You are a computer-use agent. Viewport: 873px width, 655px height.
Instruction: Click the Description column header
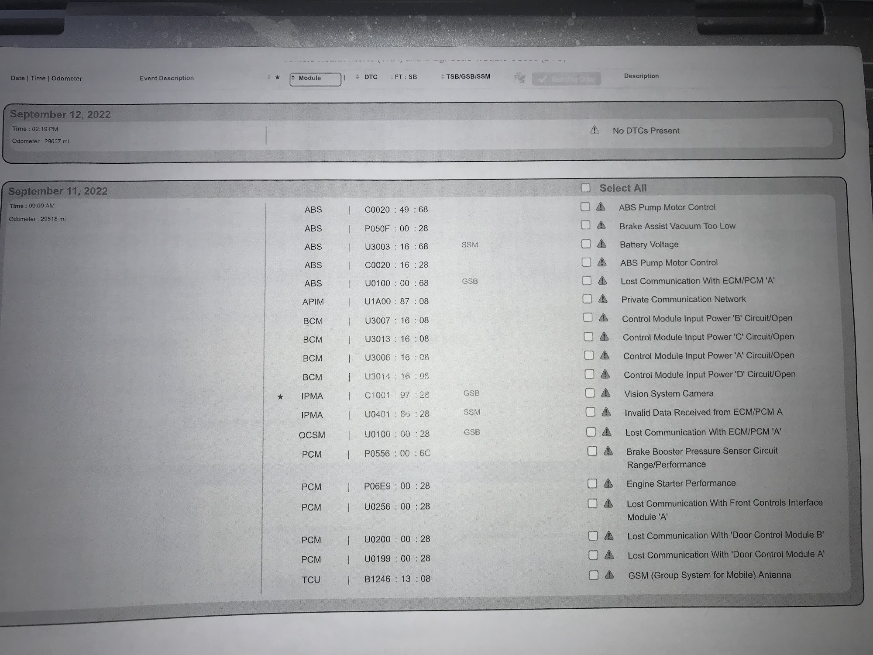pyautogui.click(x=641, y=76)
